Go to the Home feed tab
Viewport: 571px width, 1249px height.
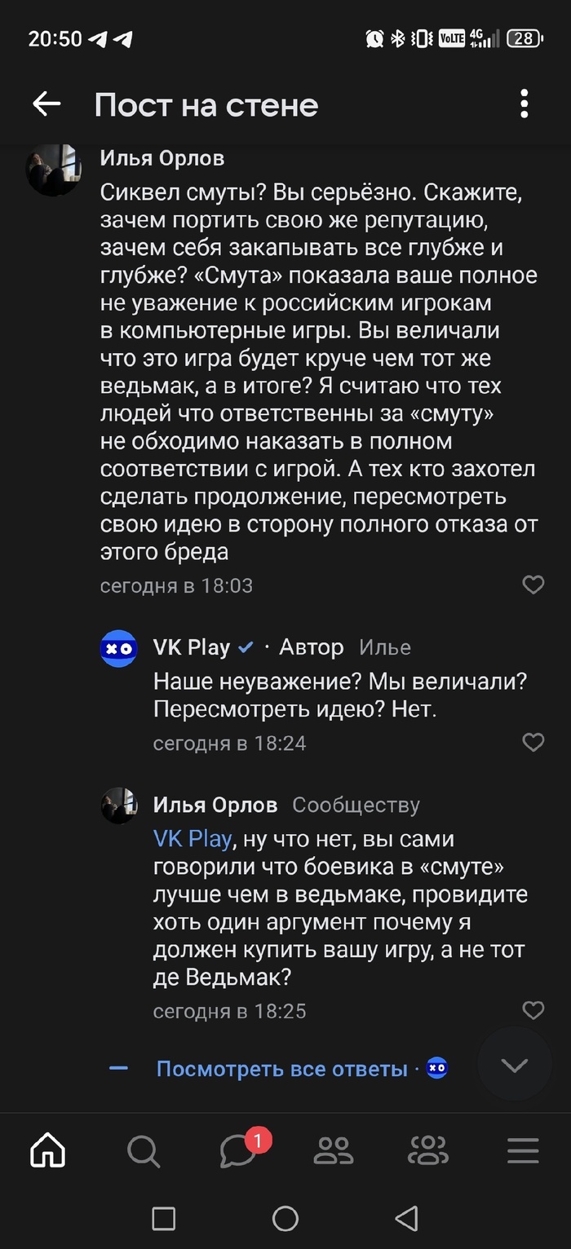tap(48, 1150)
